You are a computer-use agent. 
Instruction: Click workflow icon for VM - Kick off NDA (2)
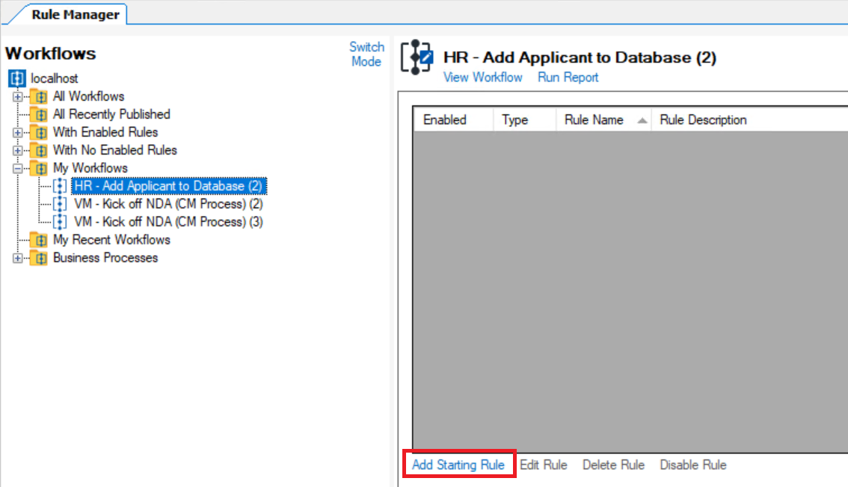pyautogui.click(x=61, y=204)
